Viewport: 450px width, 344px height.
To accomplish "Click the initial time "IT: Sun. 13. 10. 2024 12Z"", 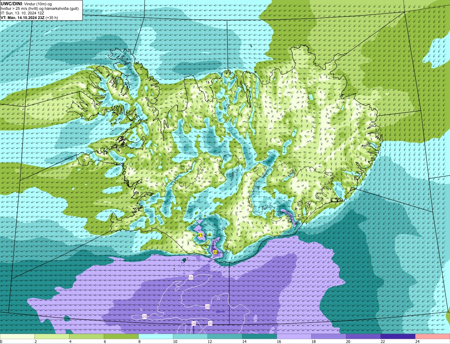I will click(22, 13).
